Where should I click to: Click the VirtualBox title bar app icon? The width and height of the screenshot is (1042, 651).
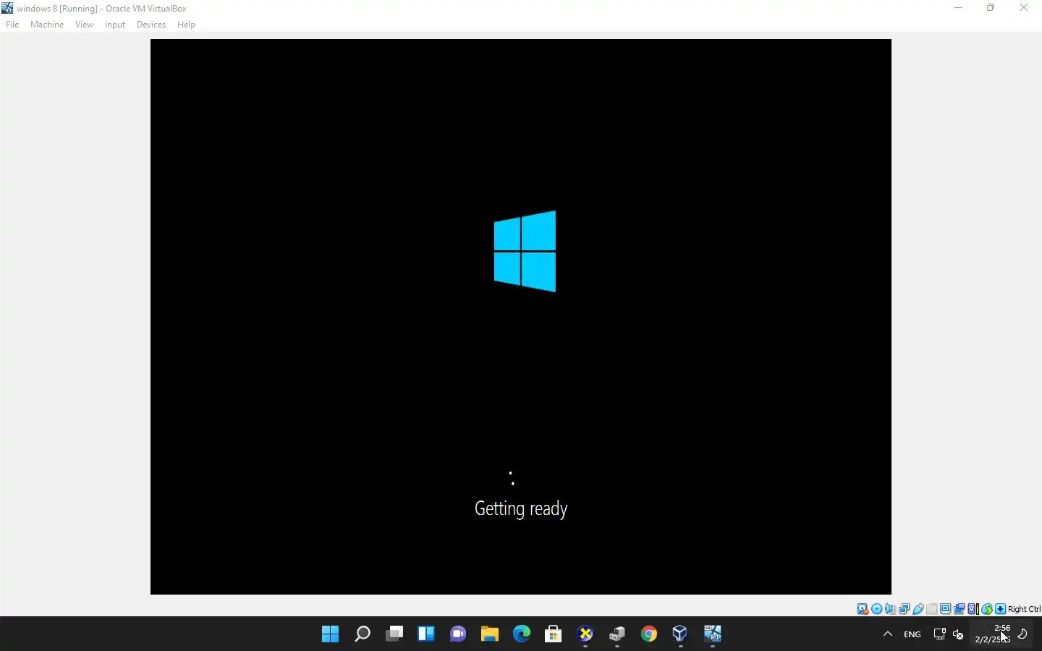pyautogui.click(x=7, y=8)
